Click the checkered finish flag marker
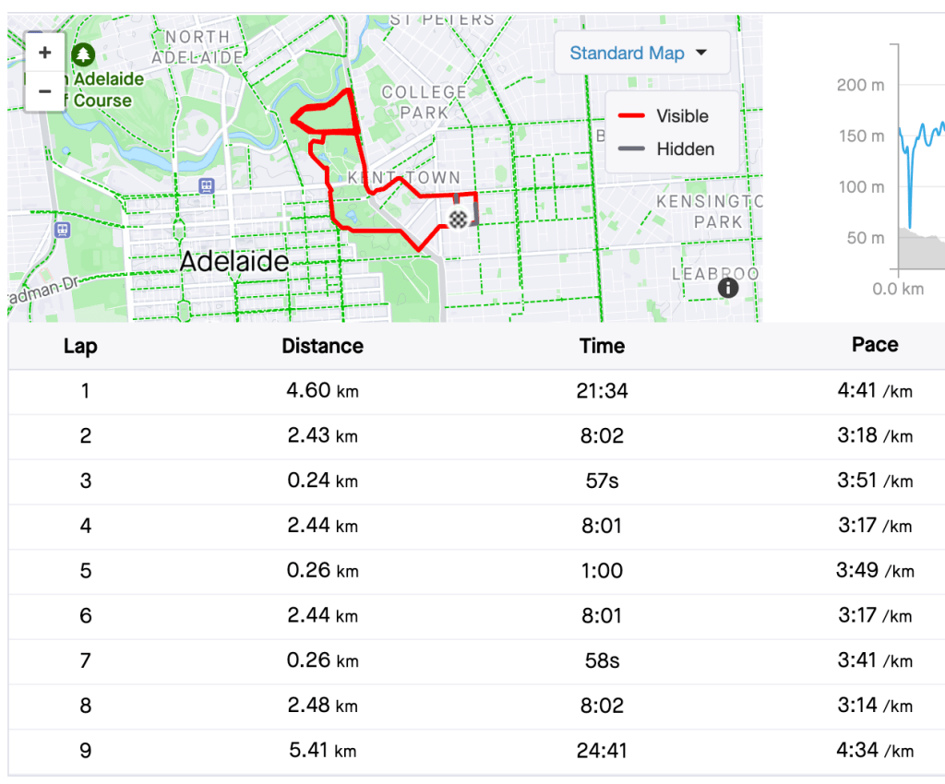This screenshot has width=945, height=784. pos(458,219)
